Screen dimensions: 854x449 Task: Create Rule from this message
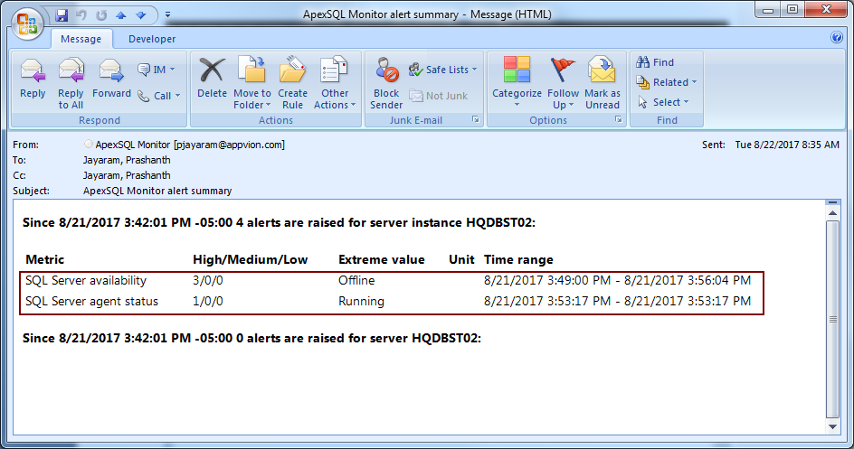point(292,81)
